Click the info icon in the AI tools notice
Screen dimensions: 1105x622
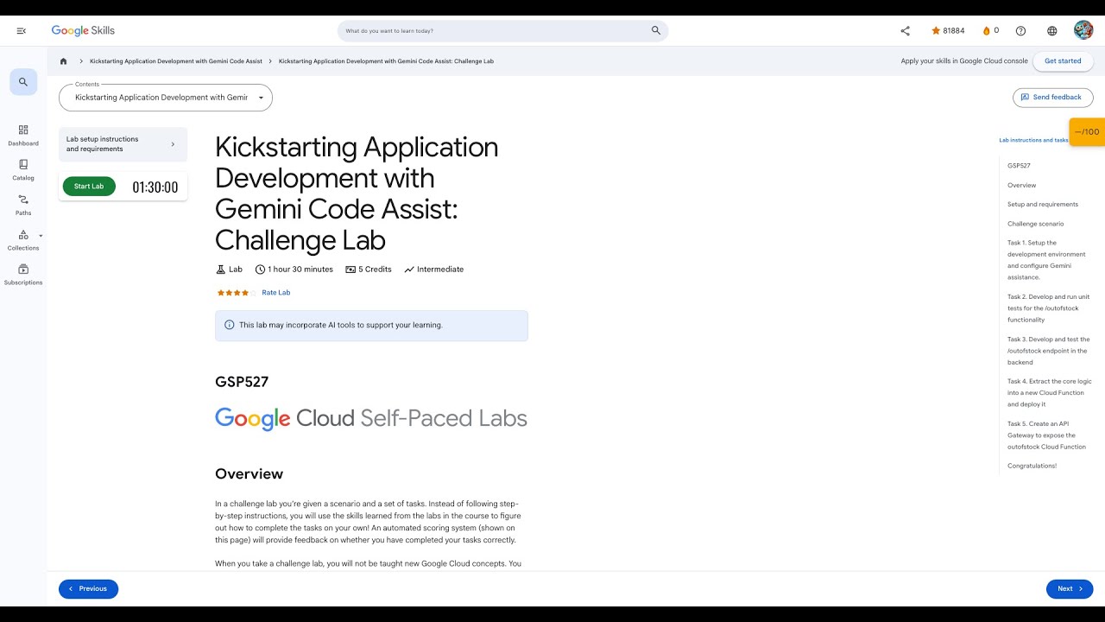(x=229, y=325)
